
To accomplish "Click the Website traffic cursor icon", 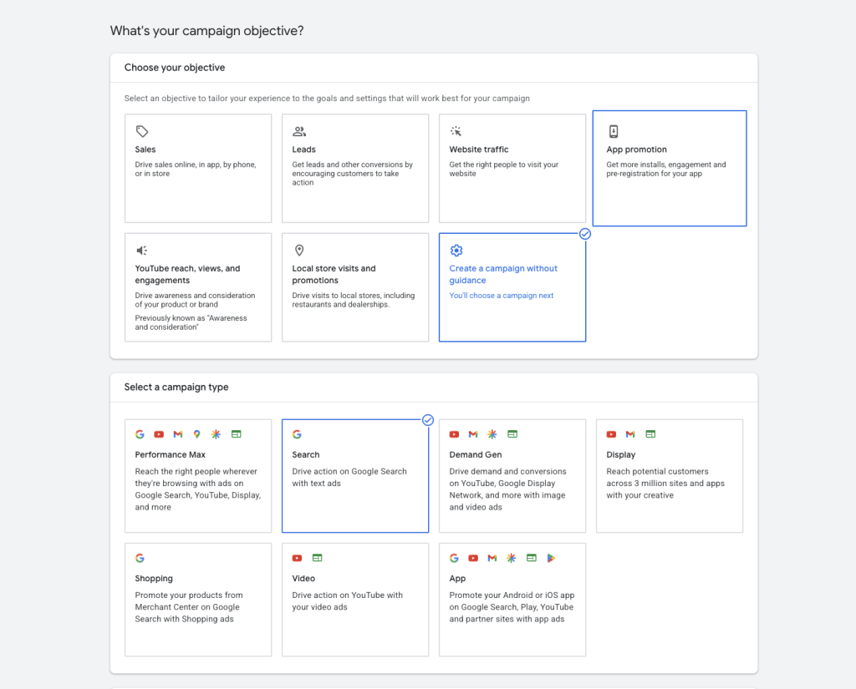I will [456, 131].
